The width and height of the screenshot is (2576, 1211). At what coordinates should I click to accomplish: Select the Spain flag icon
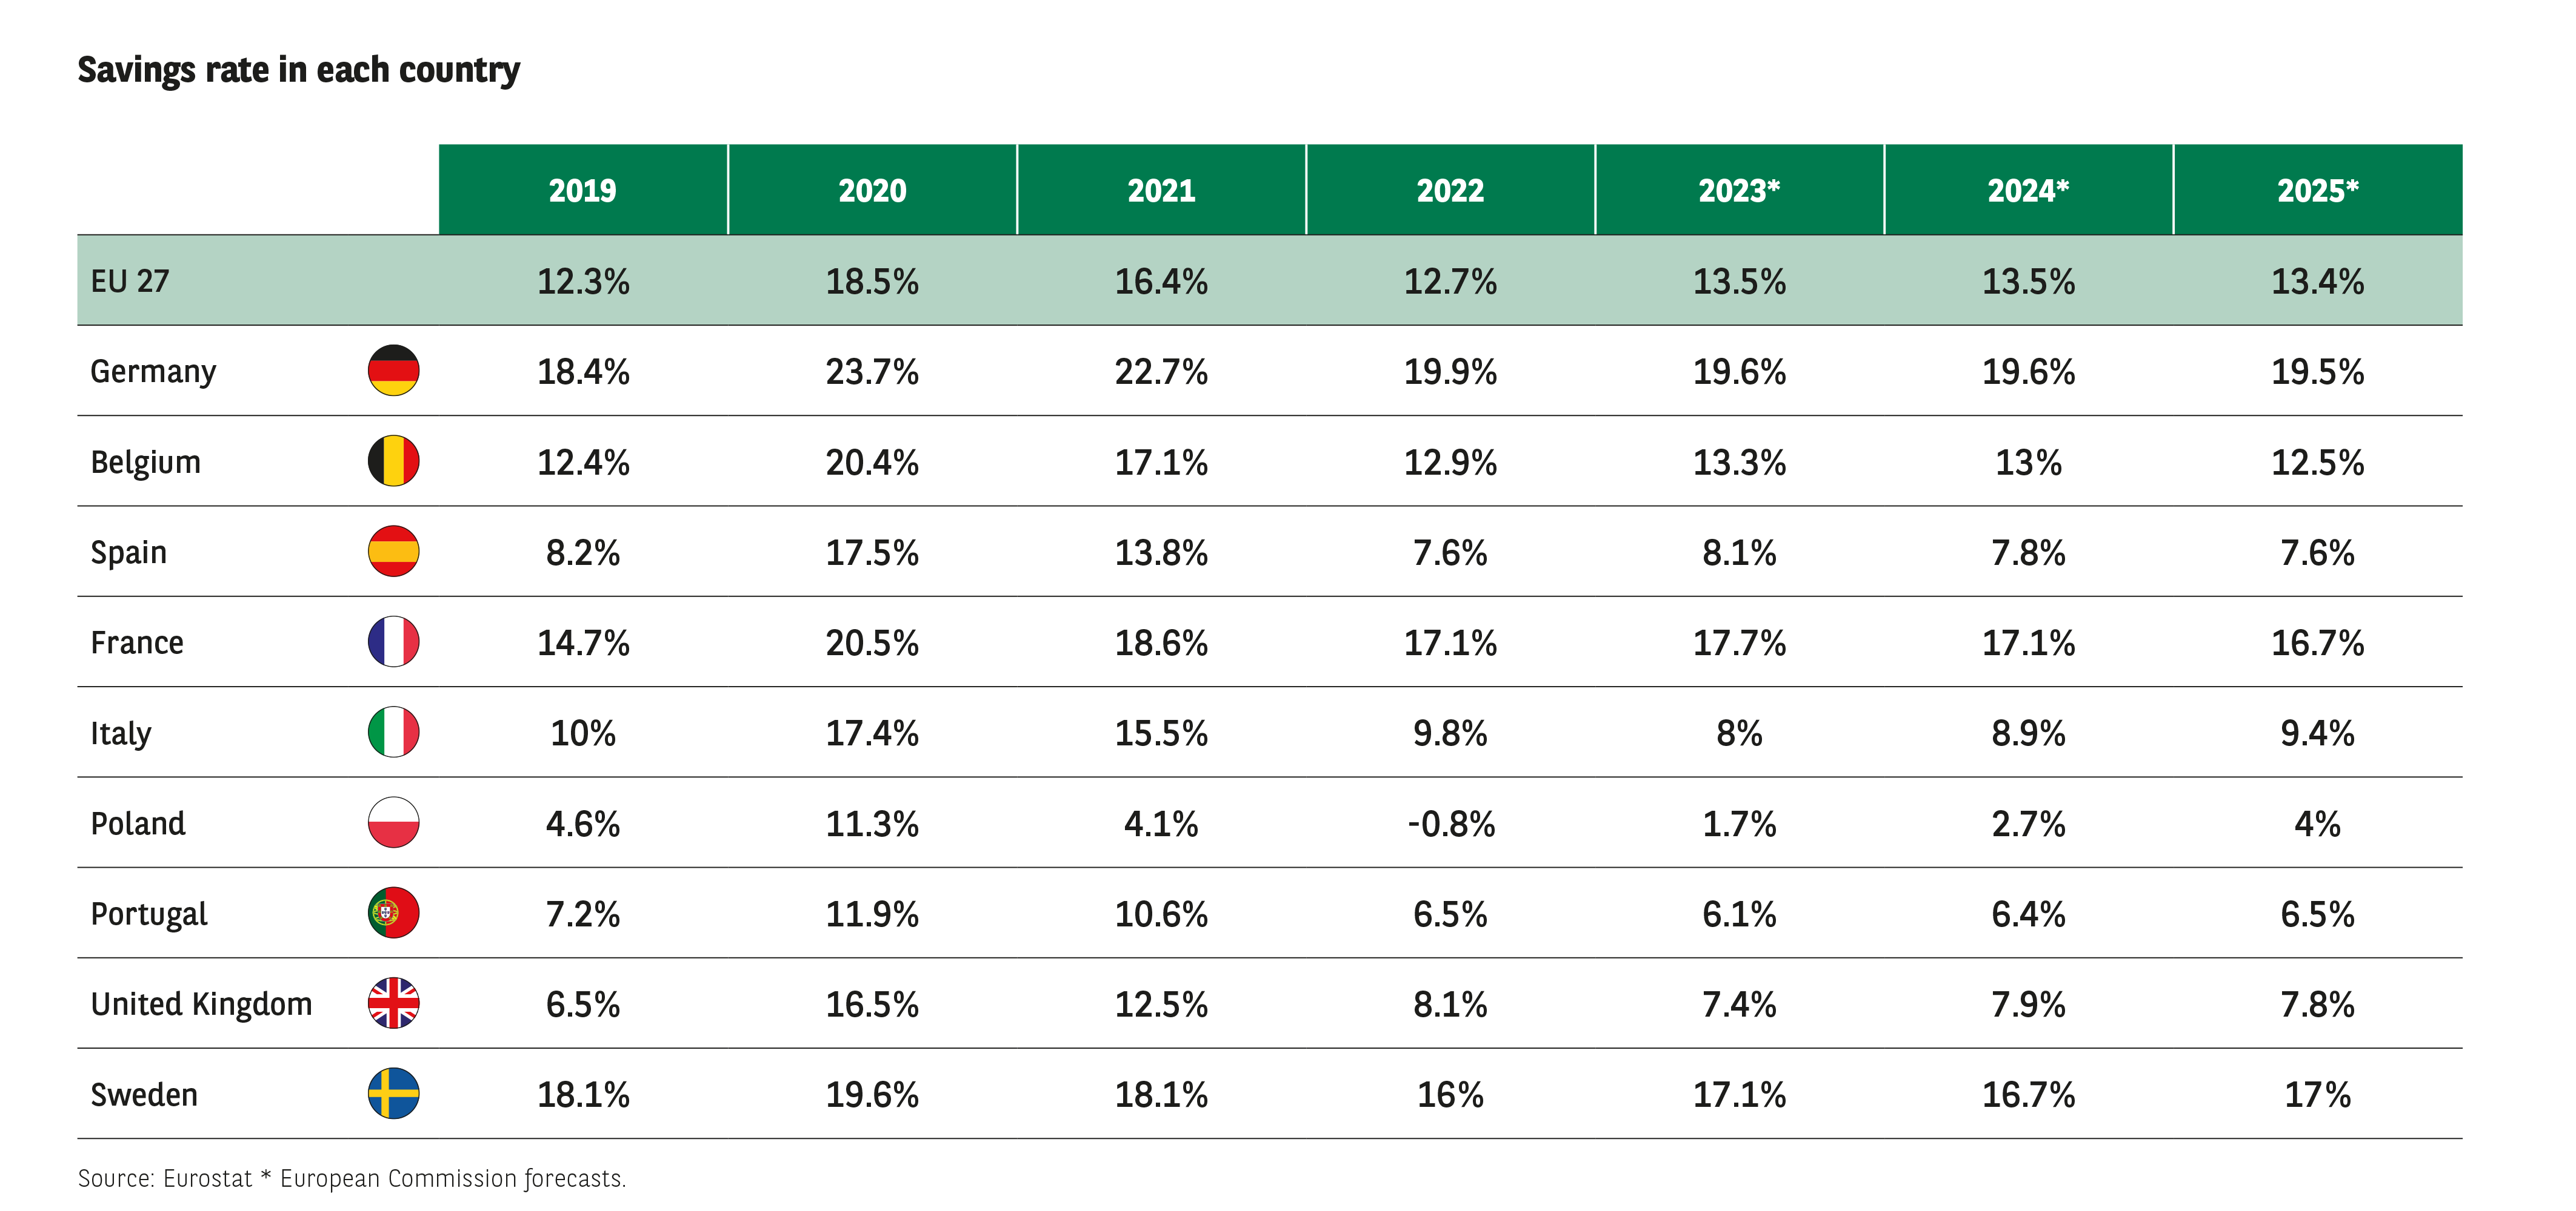tap(393, 552)
